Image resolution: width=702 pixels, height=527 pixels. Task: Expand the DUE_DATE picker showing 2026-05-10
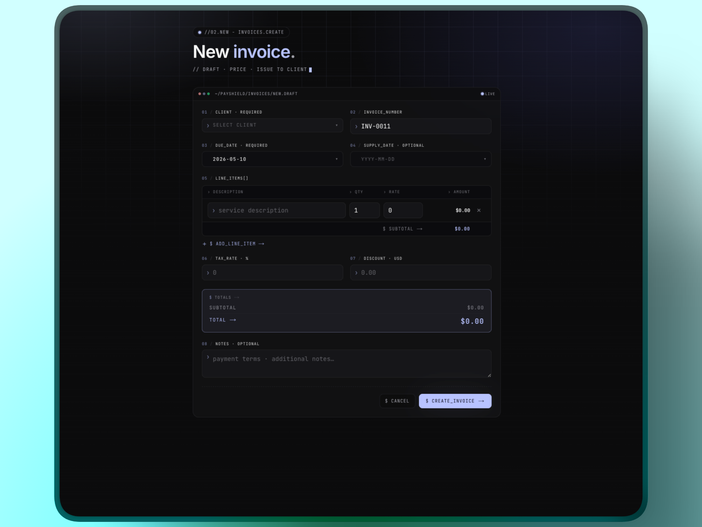[272, 159]
